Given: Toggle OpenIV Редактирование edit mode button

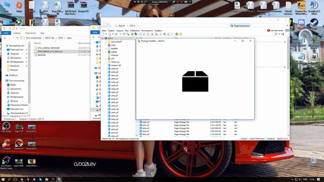Looking at the screenshot, I should tap(240, 26).
